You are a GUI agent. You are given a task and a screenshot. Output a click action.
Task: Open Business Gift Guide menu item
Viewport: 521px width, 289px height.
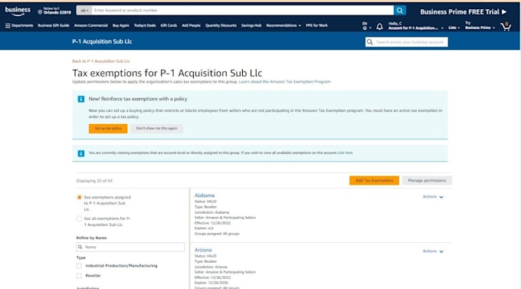coord(54,25)
